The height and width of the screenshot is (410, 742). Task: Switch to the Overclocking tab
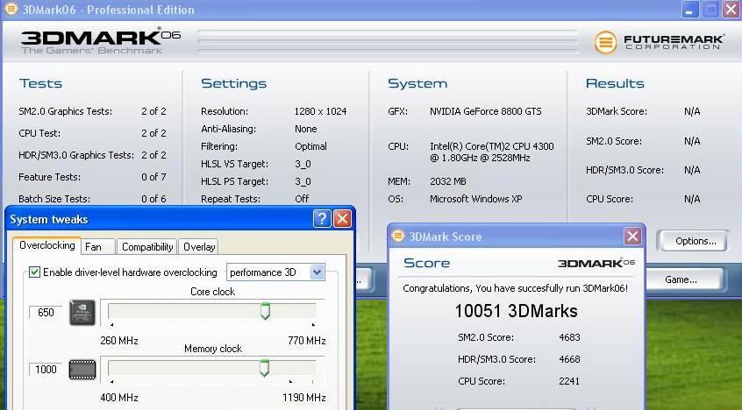[46, 245]
